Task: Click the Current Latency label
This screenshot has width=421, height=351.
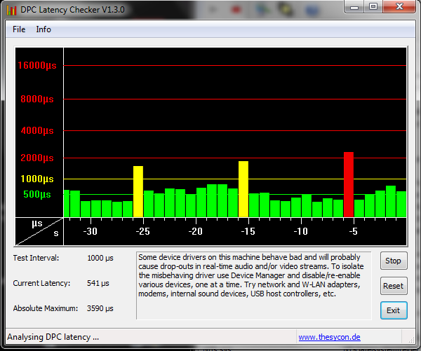Action: (x=41, y=283)
